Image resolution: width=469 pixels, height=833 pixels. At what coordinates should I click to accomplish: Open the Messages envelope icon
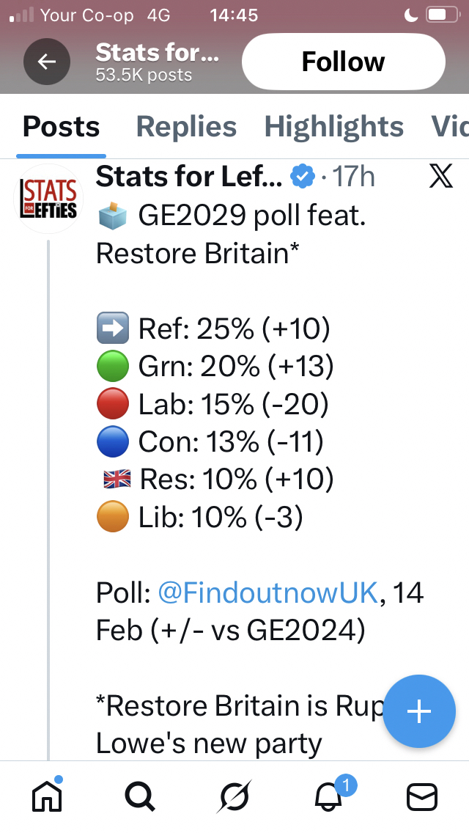(421, 796)
